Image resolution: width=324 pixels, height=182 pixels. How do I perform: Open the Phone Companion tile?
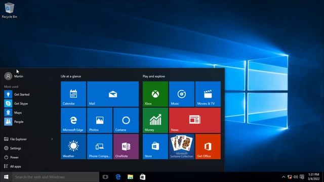(100, 147)
